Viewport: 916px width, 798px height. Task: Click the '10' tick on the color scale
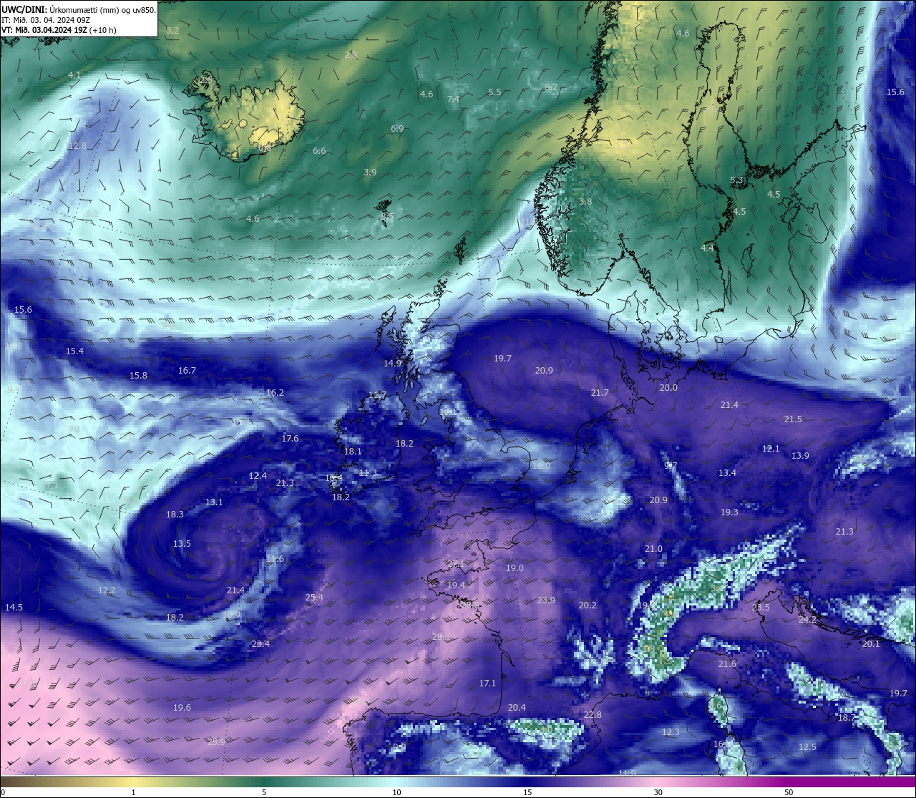point(396,792)
